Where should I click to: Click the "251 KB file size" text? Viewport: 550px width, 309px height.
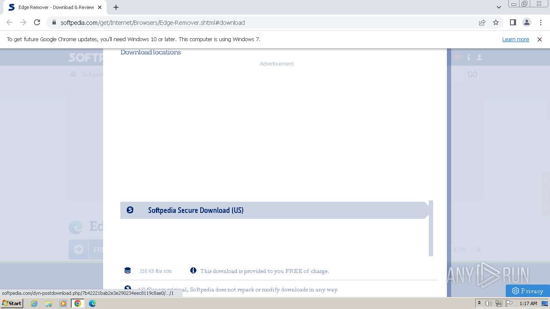click(156, 271)
